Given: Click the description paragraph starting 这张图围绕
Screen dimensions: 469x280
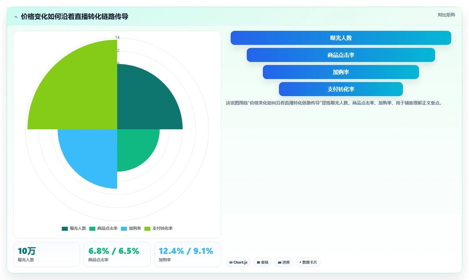Looking at the screenshot, I should tap(334, 103).
